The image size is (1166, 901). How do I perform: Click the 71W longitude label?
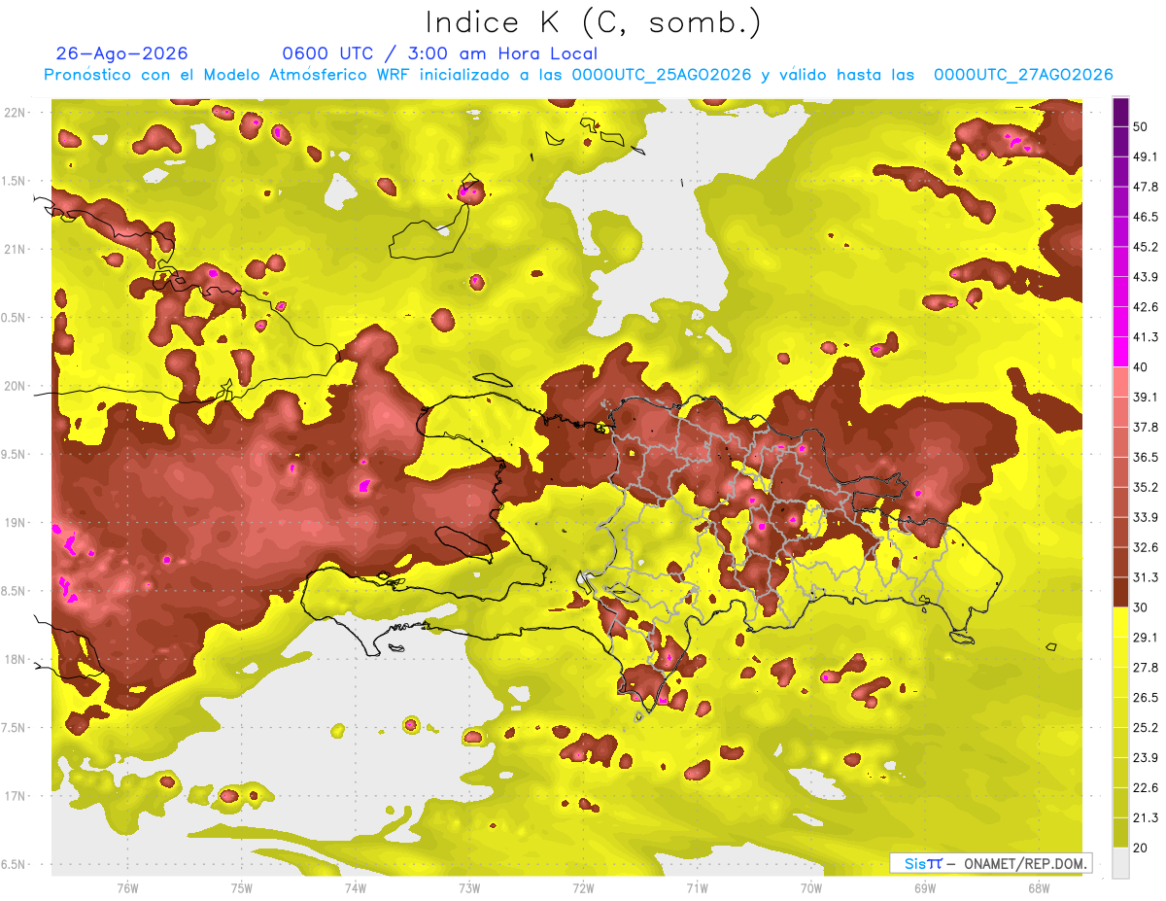pos(697,887)
